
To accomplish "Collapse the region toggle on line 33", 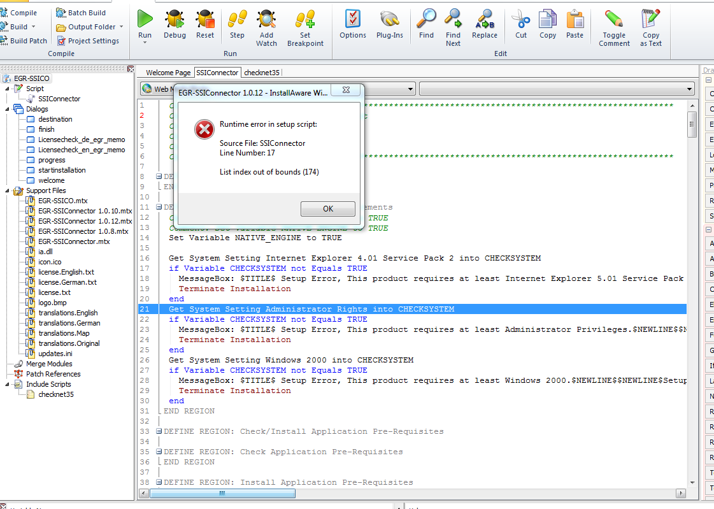I will [x=159, y=431].
